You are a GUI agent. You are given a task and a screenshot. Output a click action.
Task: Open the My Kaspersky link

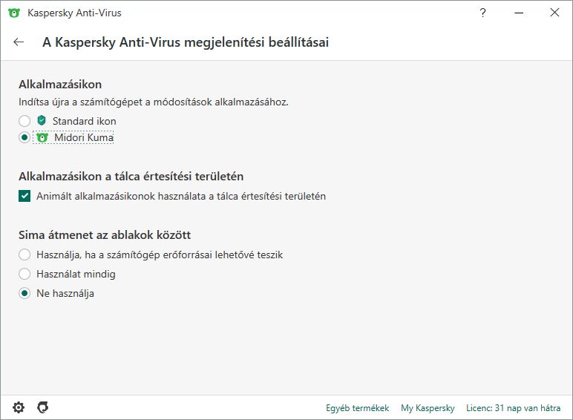[428, 408]
